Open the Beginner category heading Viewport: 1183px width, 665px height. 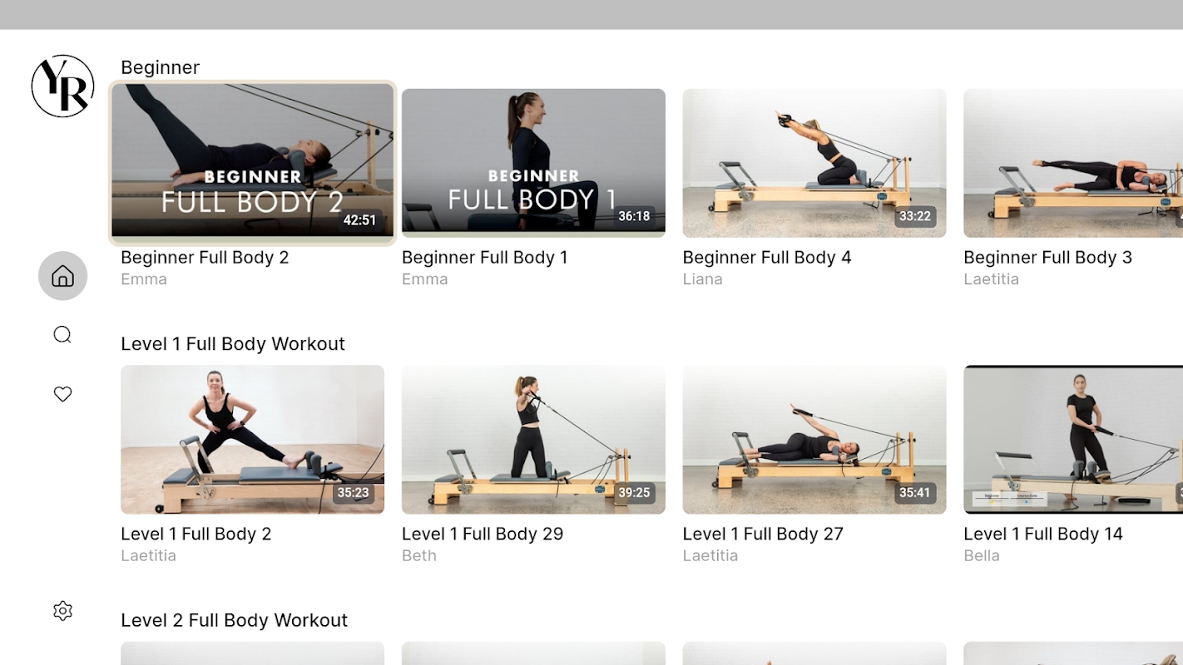tap(161, 67)
